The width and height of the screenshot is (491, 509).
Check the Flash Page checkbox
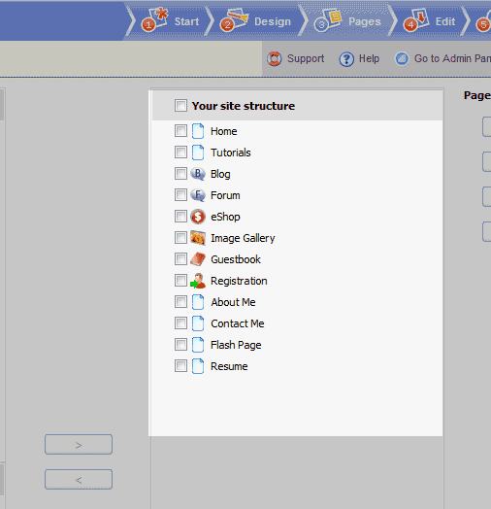(180, 345)
